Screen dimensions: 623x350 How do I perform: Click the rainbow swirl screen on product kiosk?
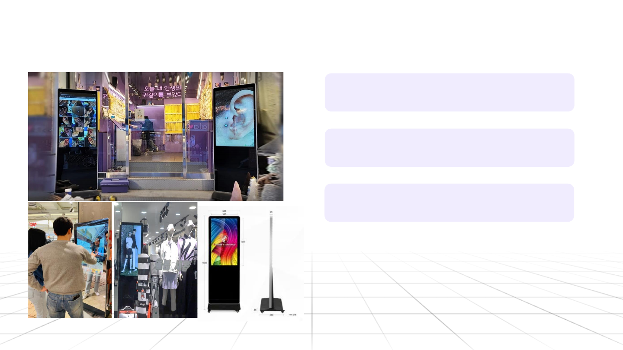(224, 241)
